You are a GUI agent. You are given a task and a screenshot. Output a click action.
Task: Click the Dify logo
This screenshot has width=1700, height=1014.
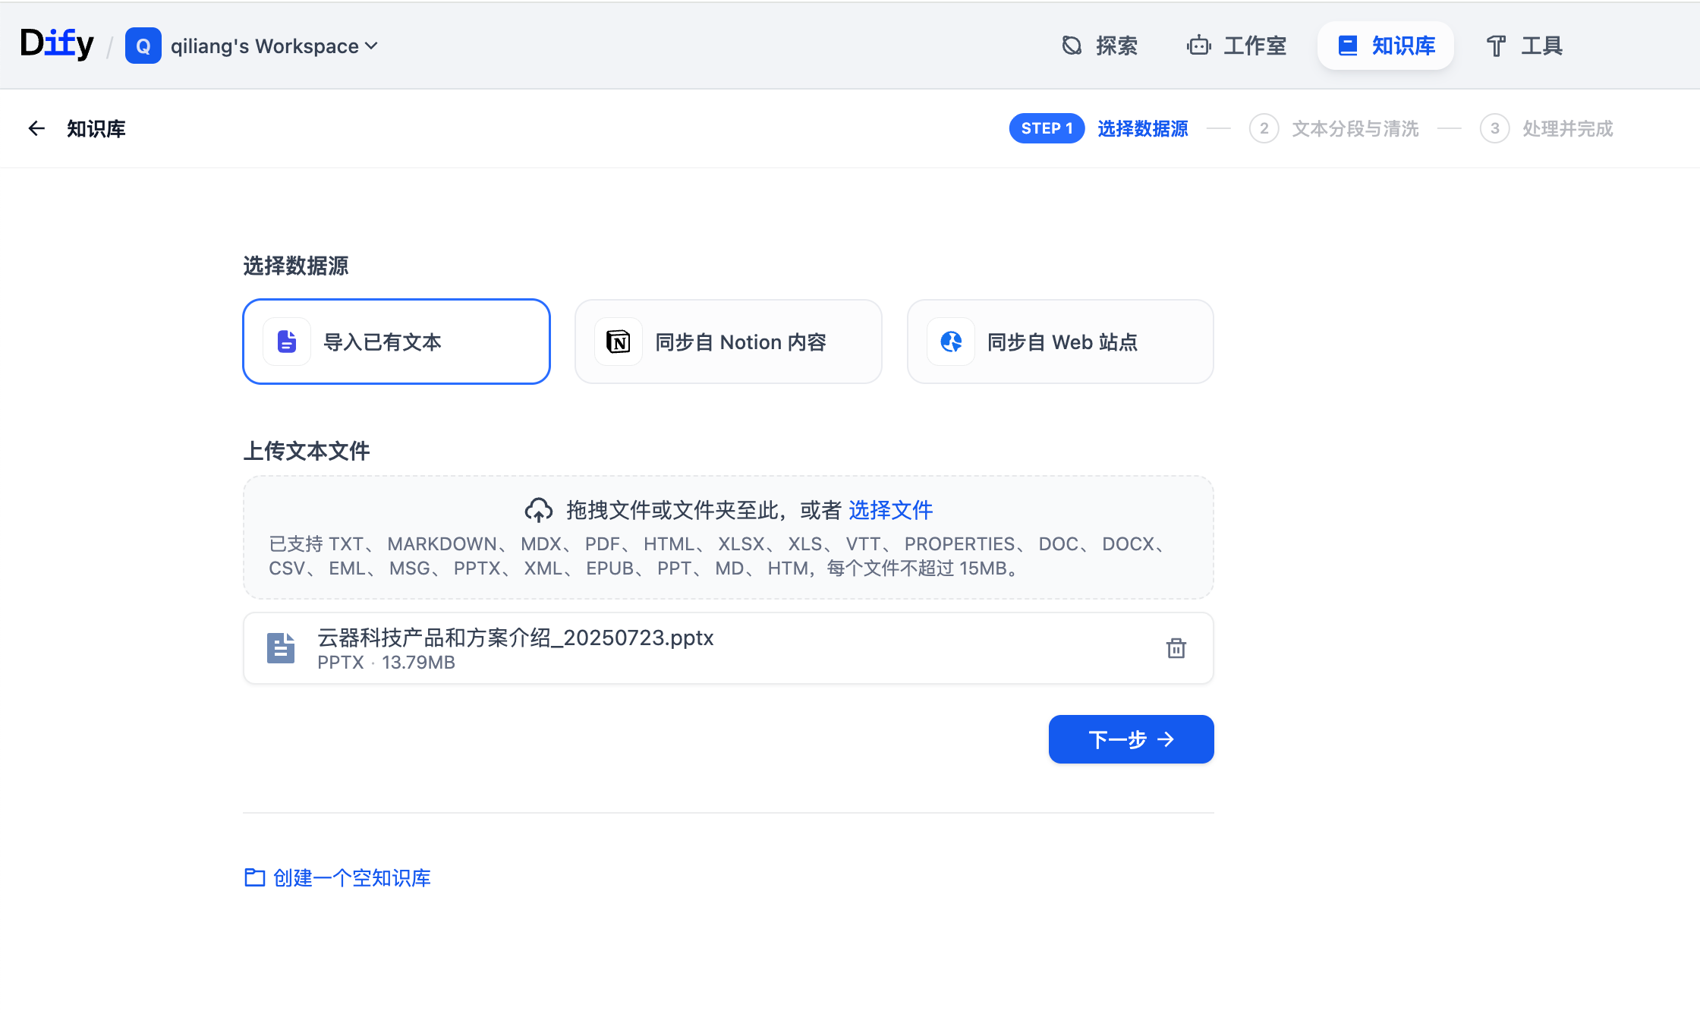tap(57, 45)
